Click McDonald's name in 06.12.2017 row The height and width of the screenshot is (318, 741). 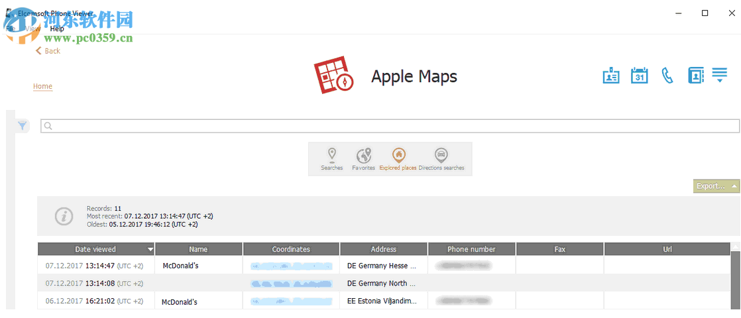(180, 302)
